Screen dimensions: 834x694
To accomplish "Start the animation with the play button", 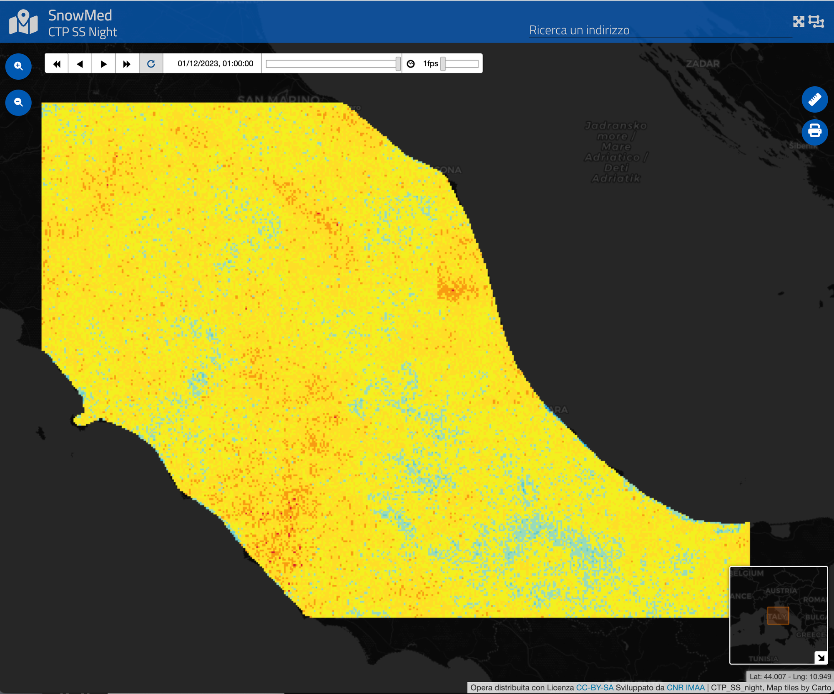I will pos(104,64).
